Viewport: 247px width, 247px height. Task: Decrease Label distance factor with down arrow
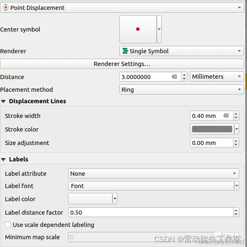(x=236, y=214)
